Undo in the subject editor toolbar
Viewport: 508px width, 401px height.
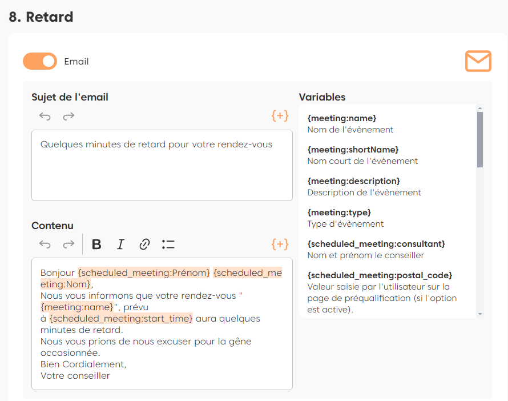pyautogui.click(x=45, y=117)
